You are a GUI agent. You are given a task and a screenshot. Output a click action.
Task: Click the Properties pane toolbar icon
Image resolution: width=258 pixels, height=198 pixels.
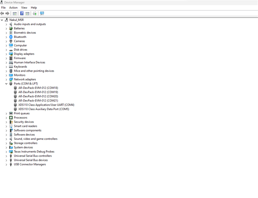tap(27, 14)
